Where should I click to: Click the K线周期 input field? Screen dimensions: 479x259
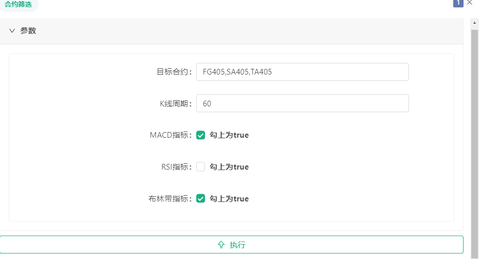coord(302,103)
